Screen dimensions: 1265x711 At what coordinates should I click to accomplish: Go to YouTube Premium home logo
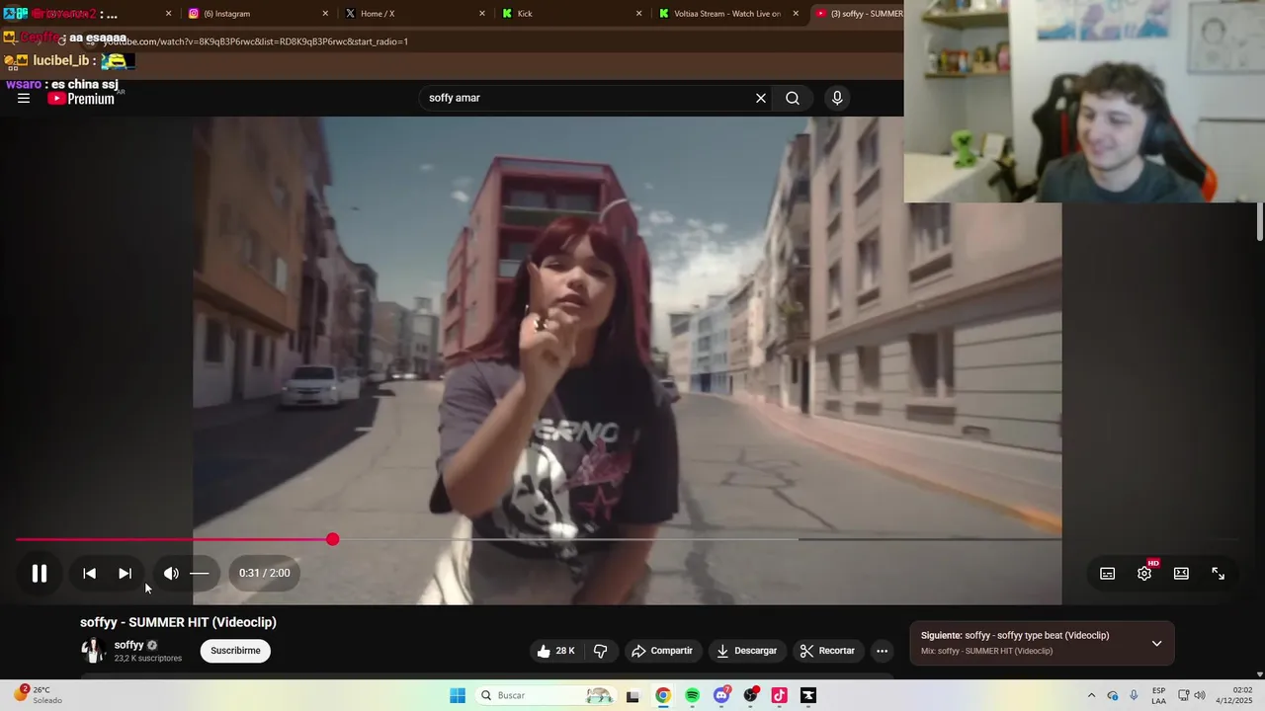[x=81, y=99]
